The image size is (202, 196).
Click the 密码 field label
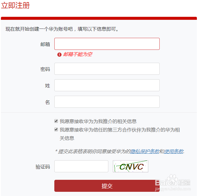[45, 69]
